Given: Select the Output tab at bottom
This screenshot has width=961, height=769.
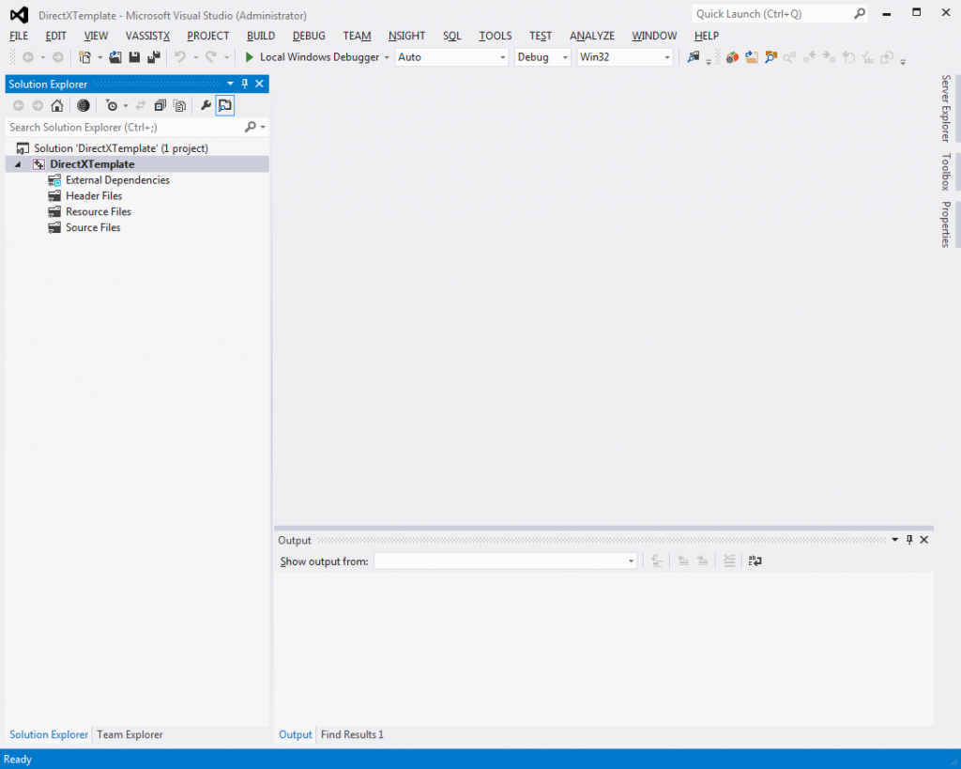Looking at the screenshot, I should pos(296,734).
